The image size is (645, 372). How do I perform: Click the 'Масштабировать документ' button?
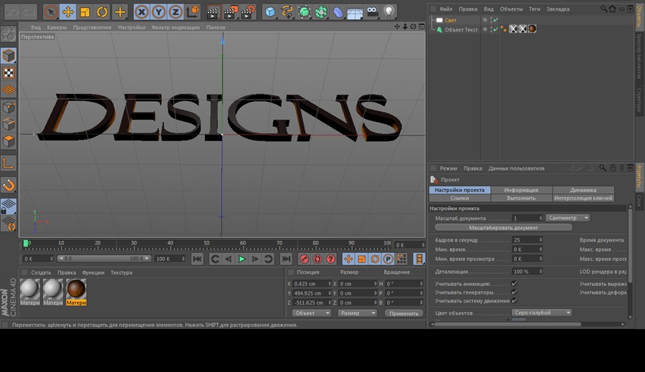(x=503, y=227)
